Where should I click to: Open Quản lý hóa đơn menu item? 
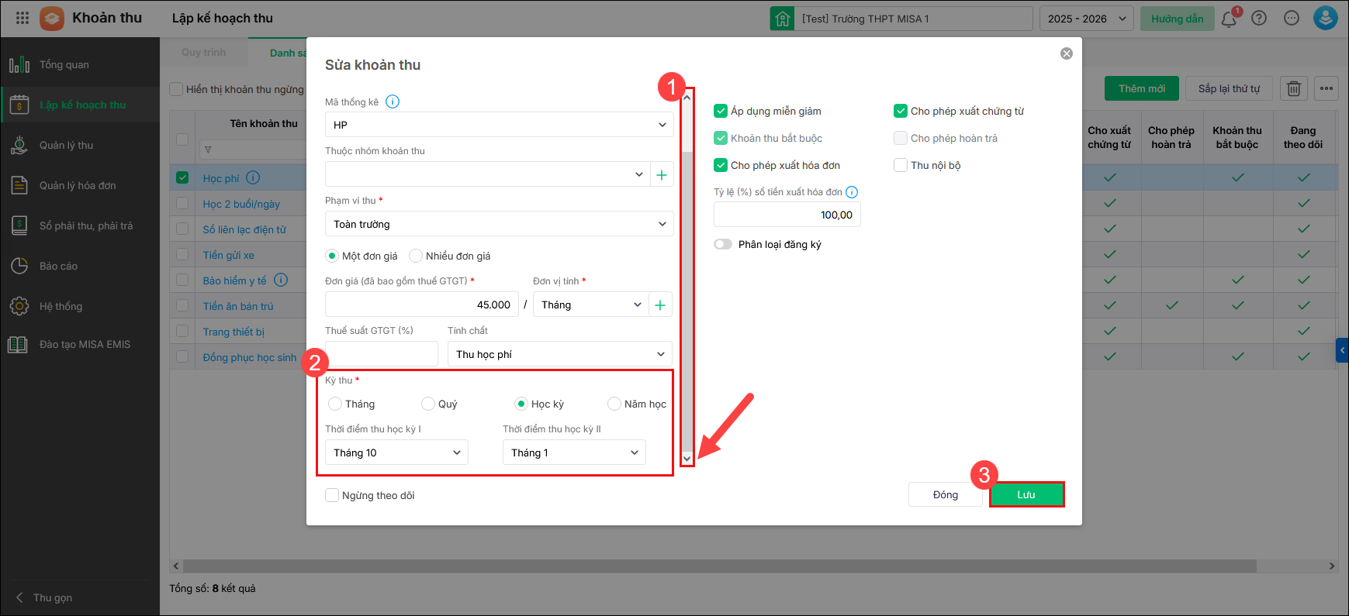coord(80,185)
